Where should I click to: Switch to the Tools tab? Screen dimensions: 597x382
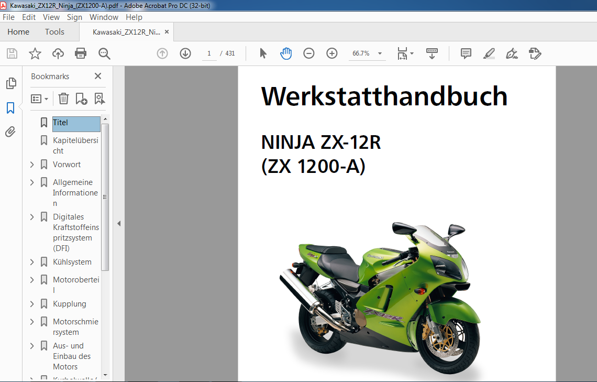point(54,32)
